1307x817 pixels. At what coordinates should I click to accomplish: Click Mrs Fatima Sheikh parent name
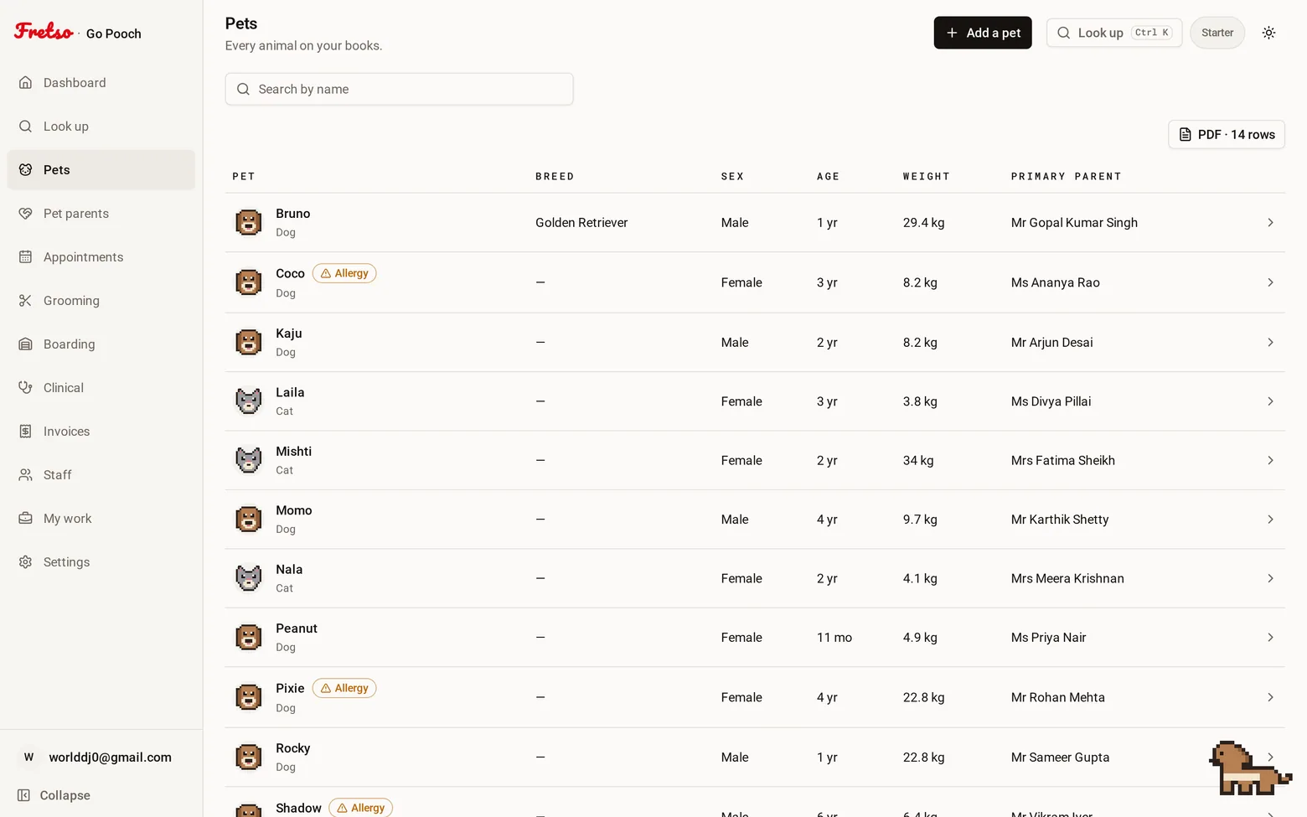pyautogui.click(x=1063, y=460)
